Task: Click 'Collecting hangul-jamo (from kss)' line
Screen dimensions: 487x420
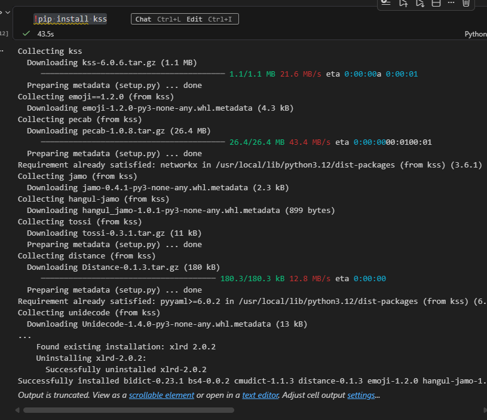Action: pyautogui.click(x=93, y=199)
